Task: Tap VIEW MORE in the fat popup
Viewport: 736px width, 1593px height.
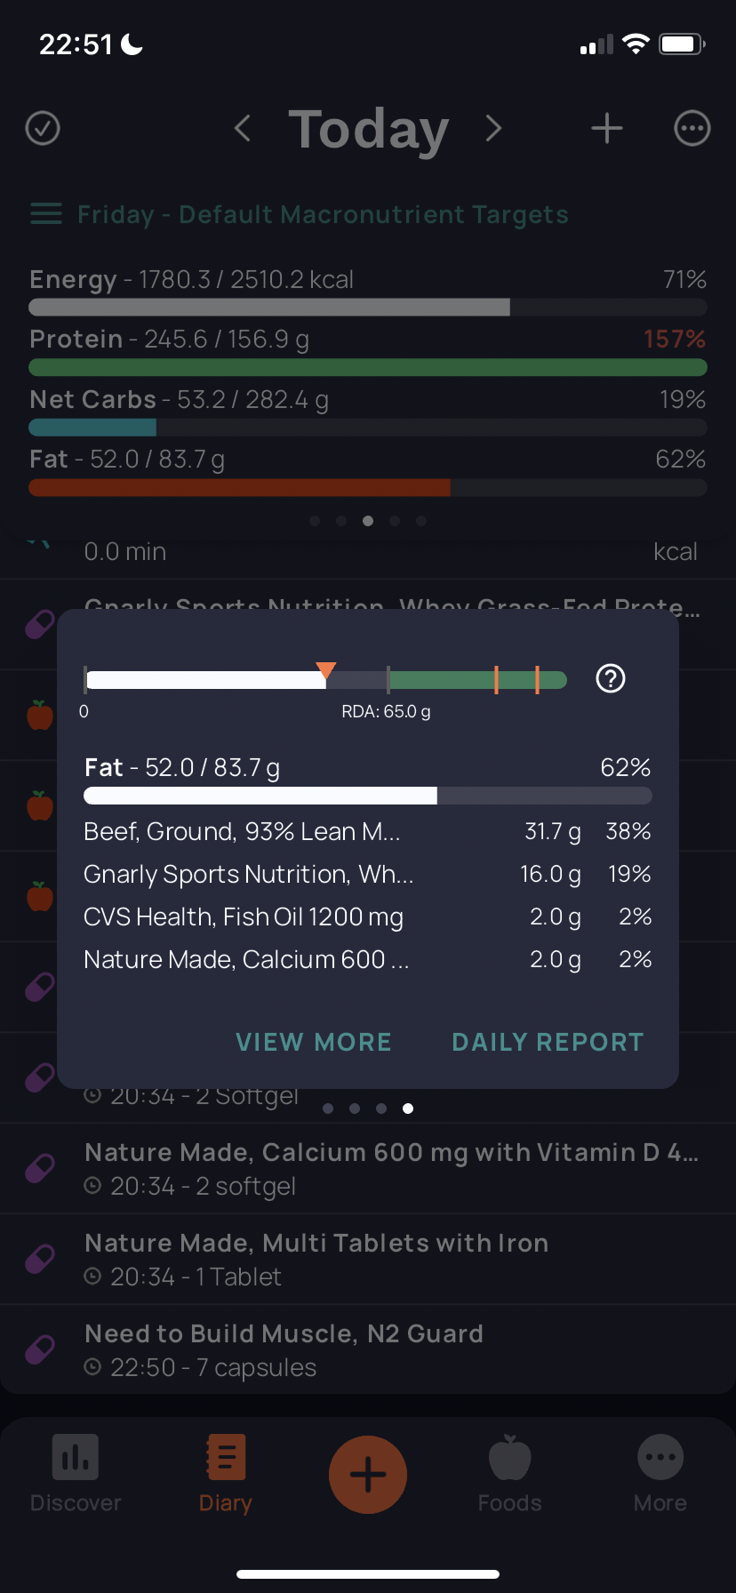Action: point(314,1042)
